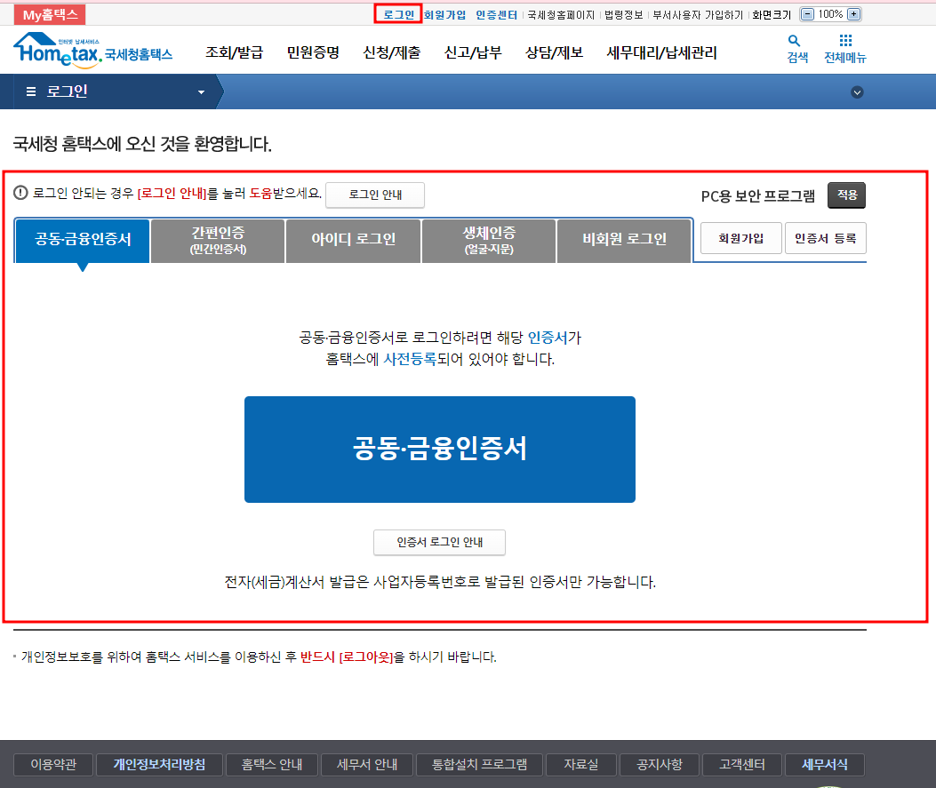Switch to the 아이디 로그인 tab
This screenshot has height=788, width=936.
(x=352, y=240)
